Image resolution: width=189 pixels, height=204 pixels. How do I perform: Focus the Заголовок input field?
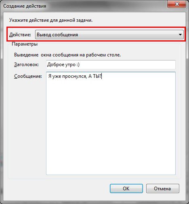pos(111,65)
